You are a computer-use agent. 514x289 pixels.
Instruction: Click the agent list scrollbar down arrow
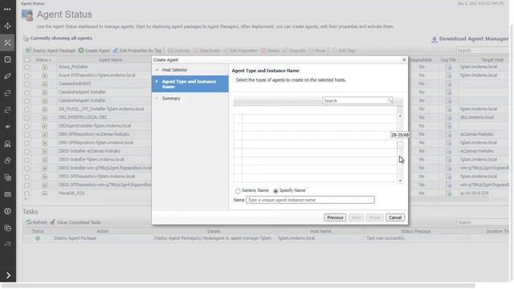point(400,181)
